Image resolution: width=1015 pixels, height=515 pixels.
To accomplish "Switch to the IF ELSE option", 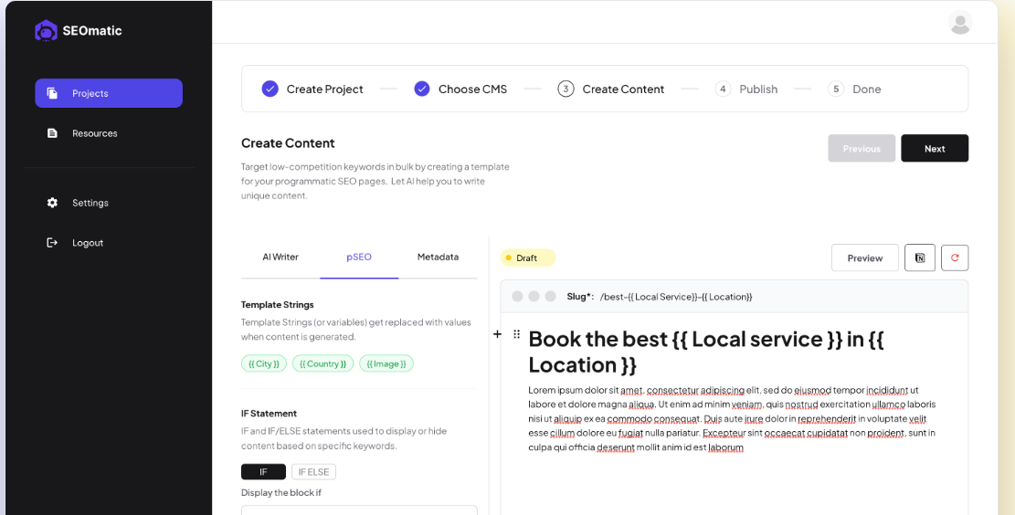I will pos(313,472).
